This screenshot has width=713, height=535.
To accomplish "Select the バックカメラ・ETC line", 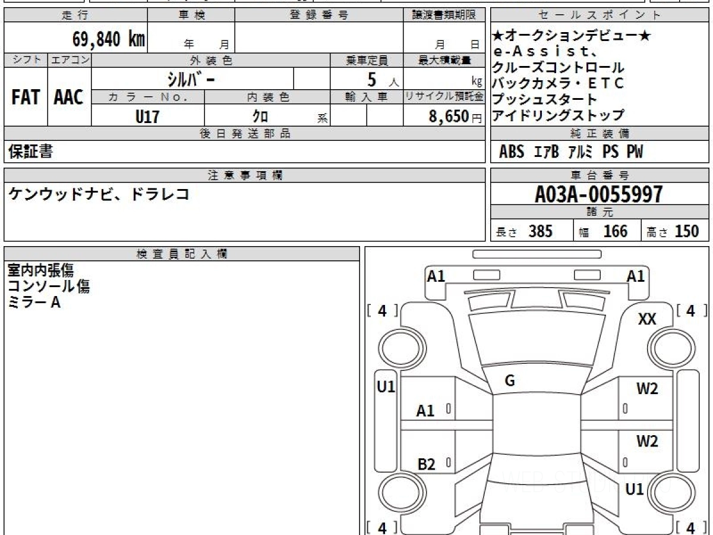I will 559,83.
